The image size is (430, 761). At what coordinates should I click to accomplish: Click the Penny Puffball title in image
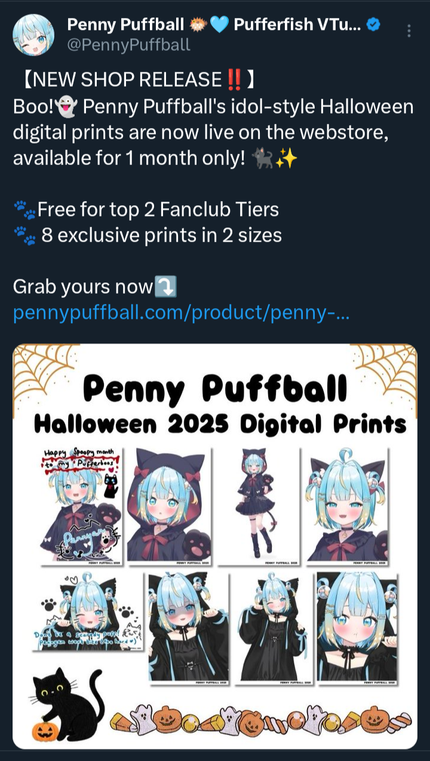pos(215,389)
